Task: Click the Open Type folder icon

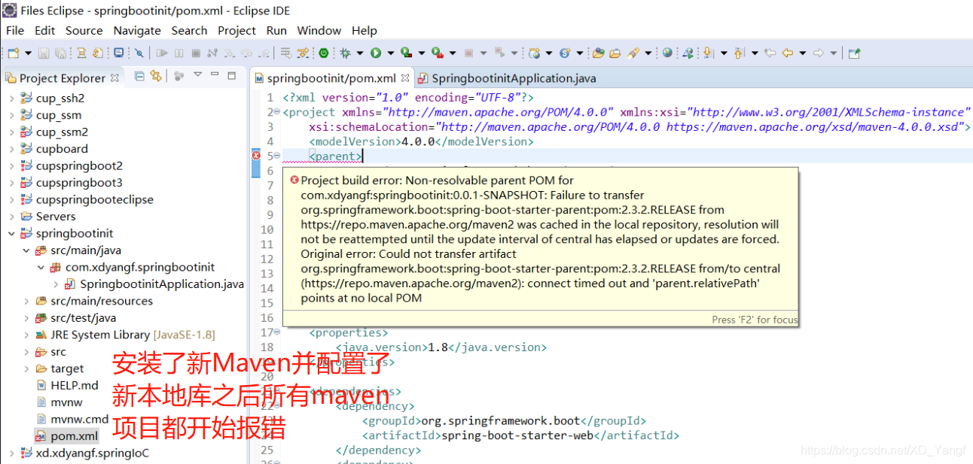Action: click(x=598, y=53)
